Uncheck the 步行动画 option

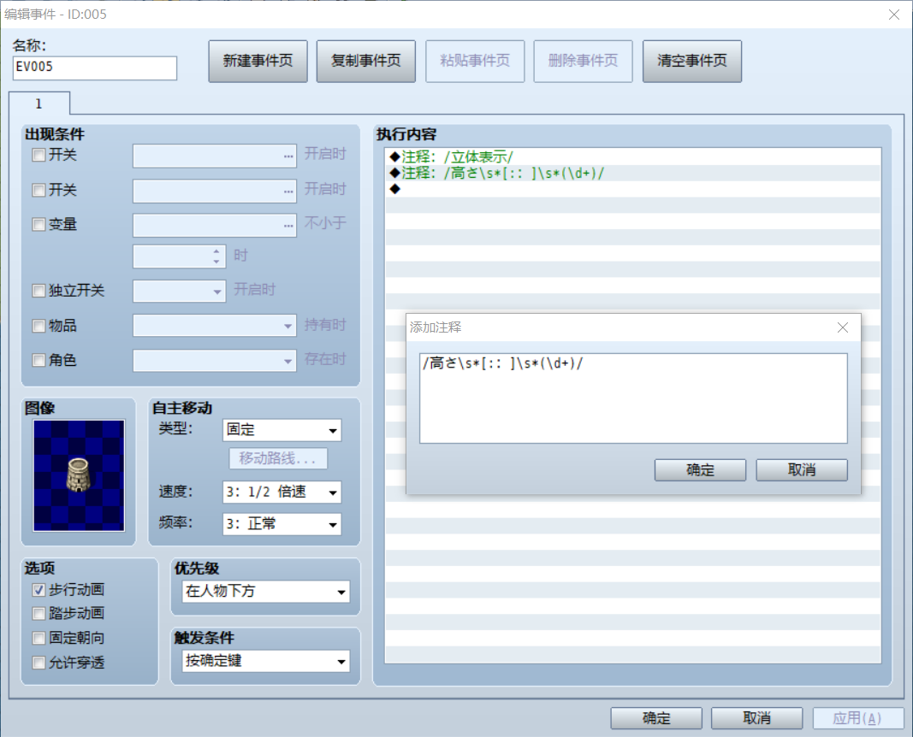(x=39, y=590)
